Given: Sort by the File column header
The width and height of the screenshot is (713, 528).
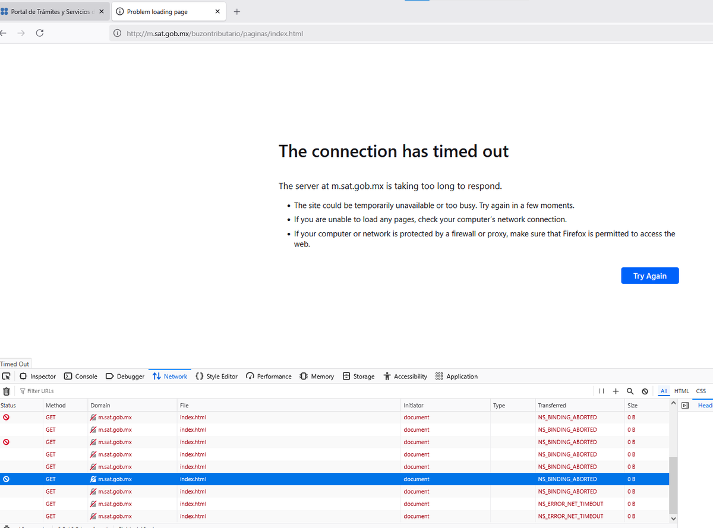Looking at the screenshot, I should pyautogui.click(x=289, y=406).
